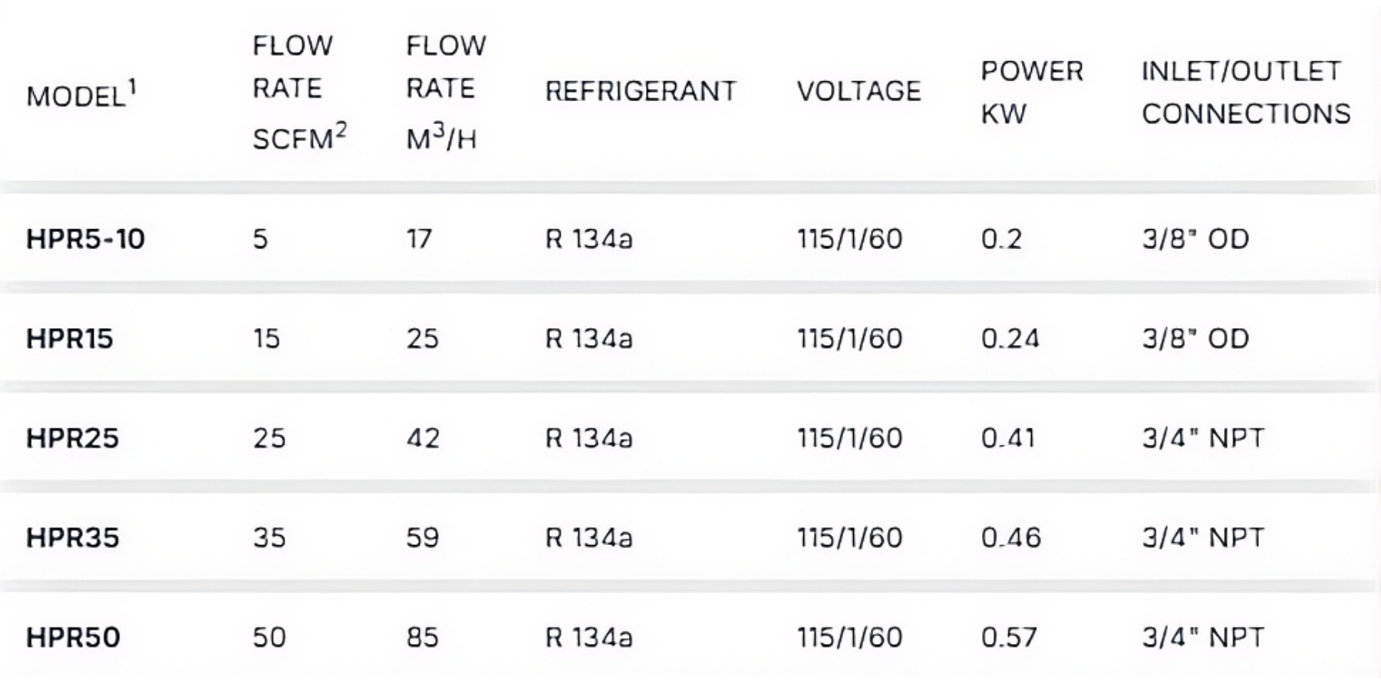Screen dimensions: 1381x690
Task: Select the POWER KW column header
Action: click(1032, 92)
